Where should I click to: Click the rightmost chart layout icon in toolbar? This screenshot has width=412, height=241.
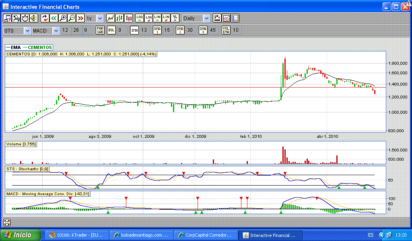tap(235, 18)
